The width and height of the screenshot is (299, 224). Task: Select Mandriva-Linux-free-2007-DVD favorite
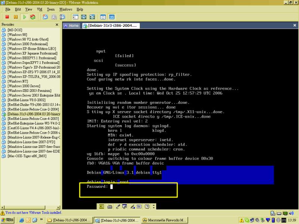31,142
